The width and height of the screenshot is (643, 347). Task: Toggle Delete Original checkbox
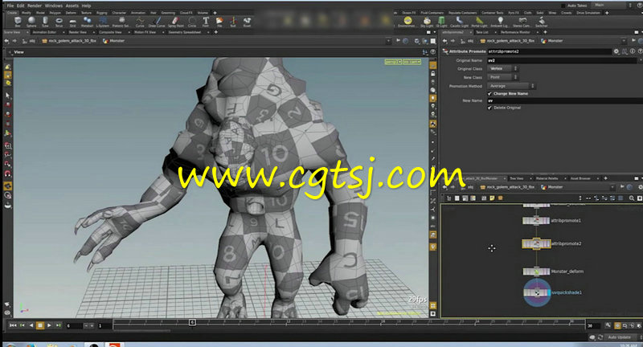pos(489,108)
